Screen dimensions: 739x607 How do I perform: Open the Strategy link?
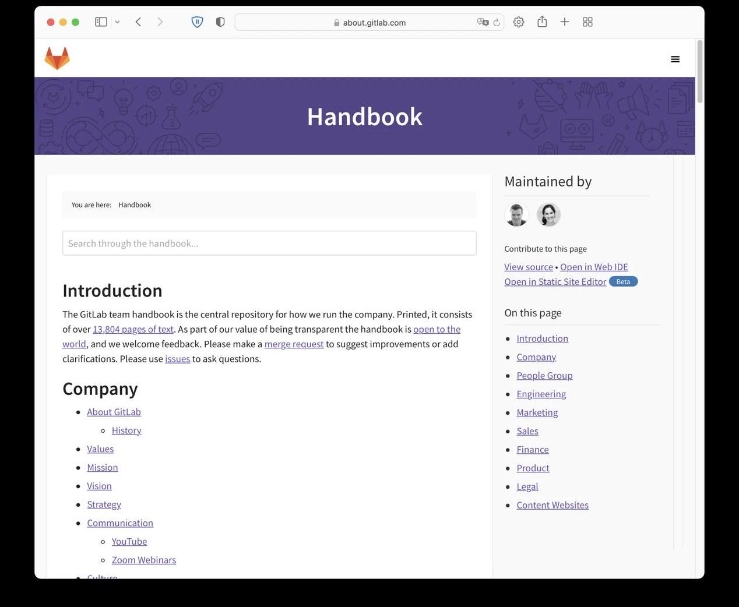click(x=104, y=504)
